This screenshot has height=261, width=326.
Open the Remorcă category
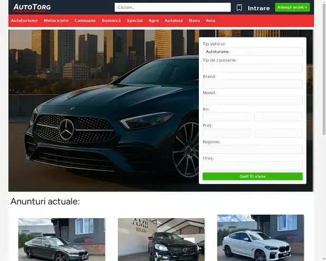pyautogui.click(x=111, y=21)
